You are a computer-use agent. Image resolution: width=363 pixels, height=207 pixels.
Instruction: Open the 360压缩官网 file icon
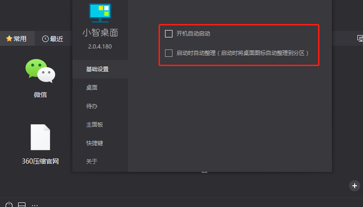coord(40,137)
